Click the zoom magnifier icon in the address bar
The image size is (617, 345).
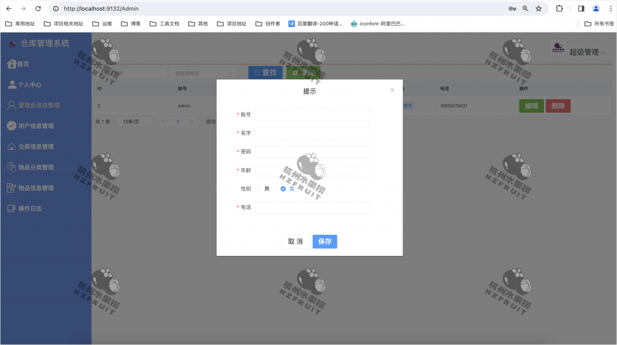(525, 8)
